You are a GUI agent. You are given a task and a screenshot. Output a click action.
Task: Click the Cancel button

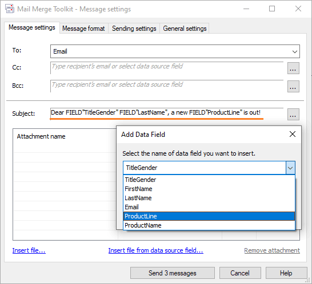[x=240, y=273]
